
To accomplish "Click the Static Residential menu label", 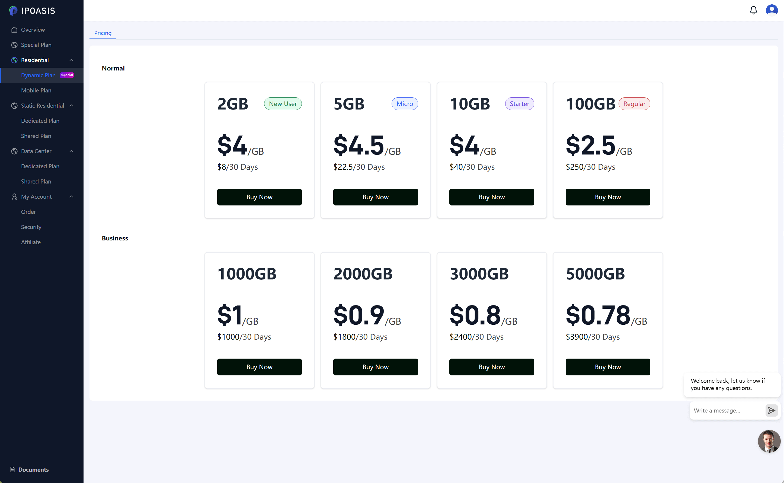I will click(x=43, y=106).
